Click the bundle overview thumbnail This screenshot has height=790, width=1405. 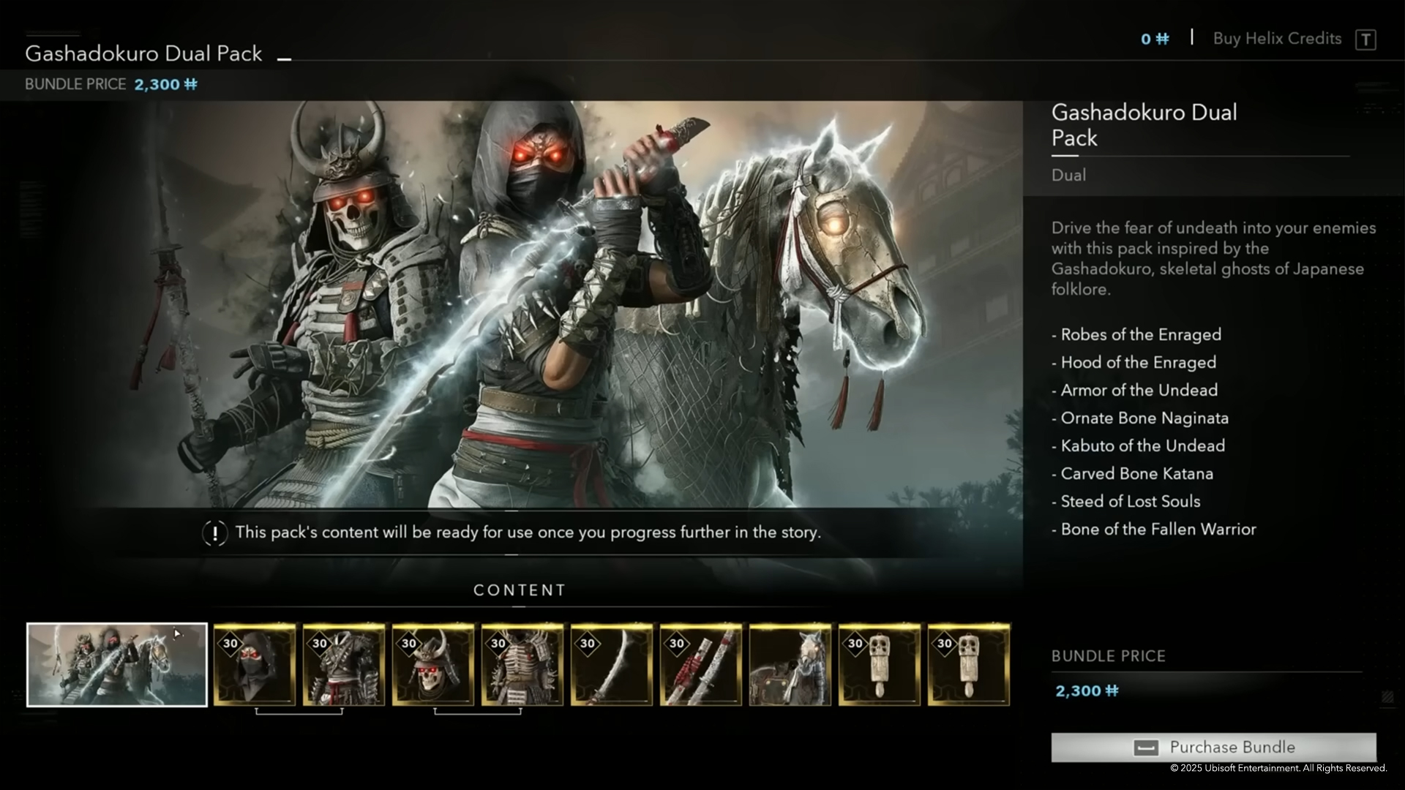point(117,665)
